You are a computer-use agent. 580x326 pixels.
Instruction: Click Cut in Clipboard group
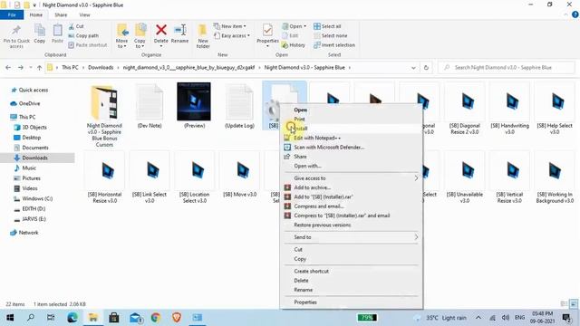click(x=76, y=26)
